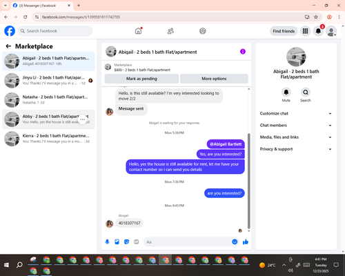Image resolution: width=345 pixels, height=276 pixels.
Task: Click the chat scroll down arrow
Action: pyautogui.click(x=248, y=230)
